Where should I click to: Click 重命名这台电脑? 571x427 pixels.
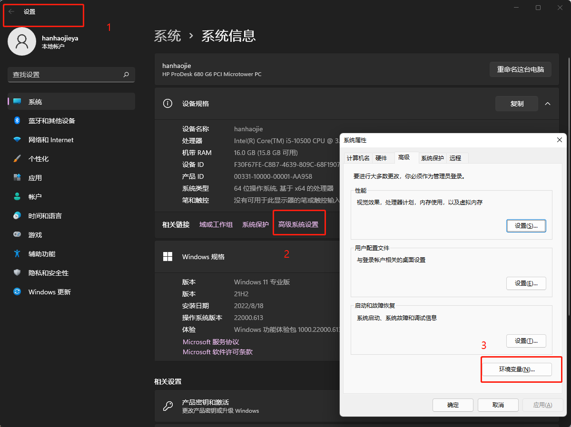point(521,69)
